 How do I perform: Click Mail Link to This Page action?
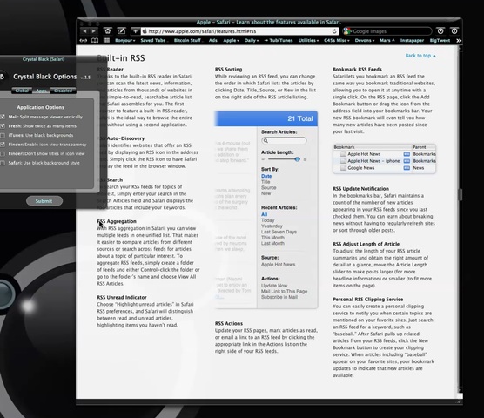pos(284,291)
